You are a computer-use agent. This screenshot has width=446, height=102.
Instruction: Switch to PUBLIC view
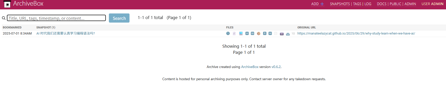point(395,4)
